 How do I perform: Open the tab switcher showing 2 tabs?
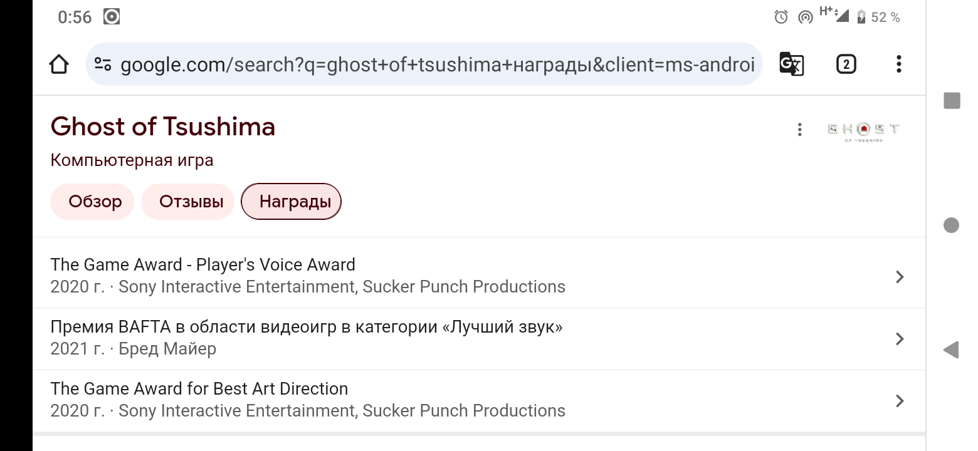point(846,64)
